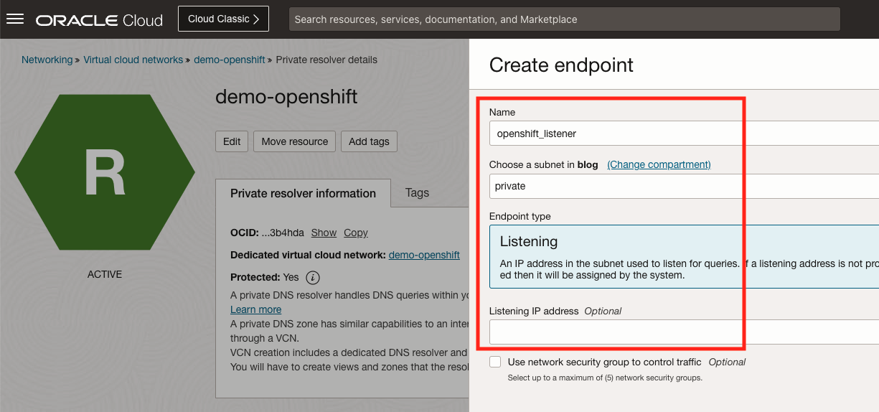Focus the search resources and services field

coord(564,19)
